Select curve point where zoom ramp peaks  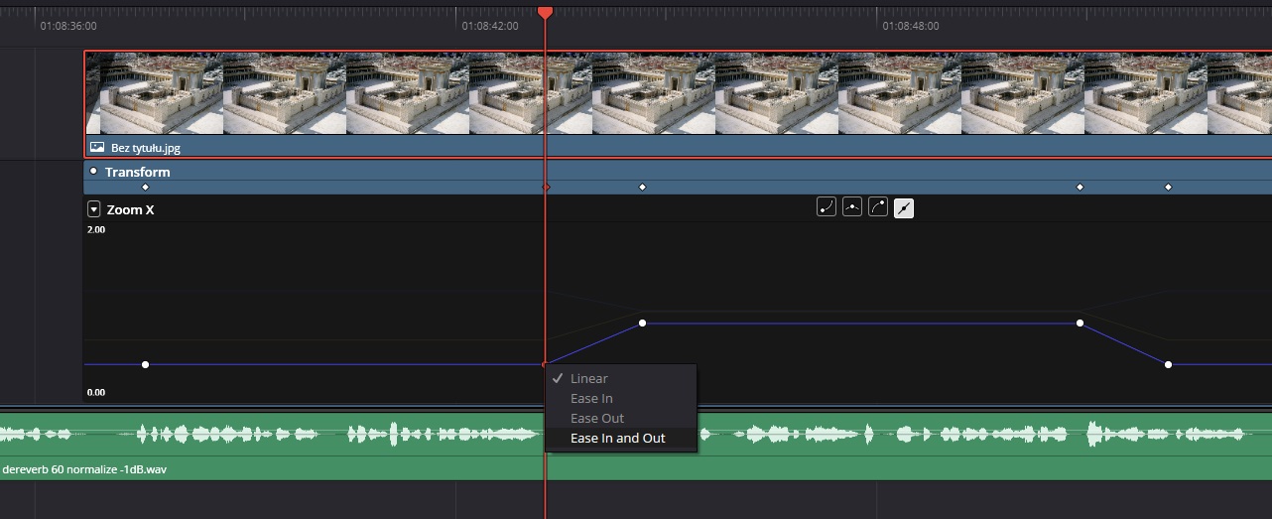[643, 323]
